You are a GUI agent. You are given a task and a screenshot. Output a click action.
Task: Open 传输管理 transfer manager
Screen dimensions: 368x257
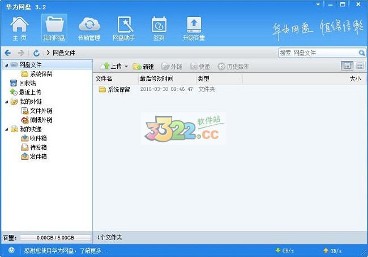(89, 28)
